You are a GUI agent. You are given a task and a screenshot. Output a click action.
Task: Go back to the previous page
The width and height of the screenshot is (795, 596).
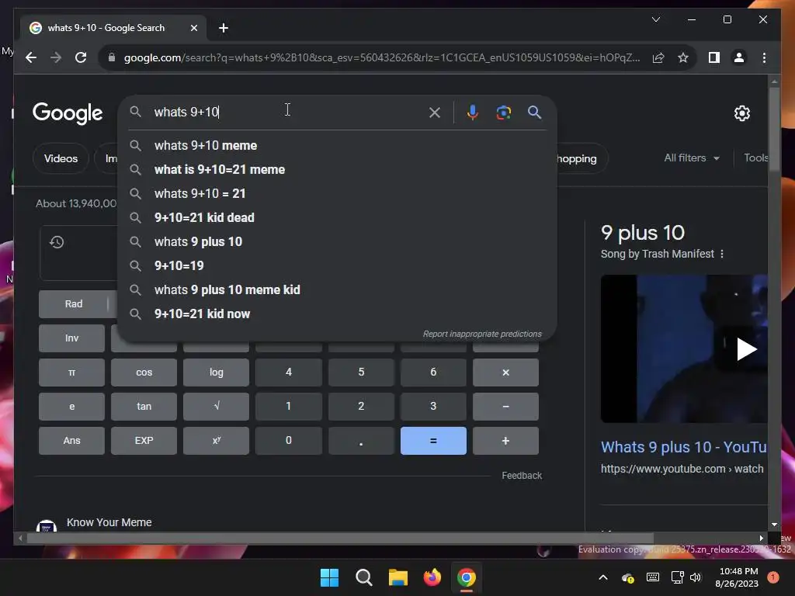[x=31, y=57]
